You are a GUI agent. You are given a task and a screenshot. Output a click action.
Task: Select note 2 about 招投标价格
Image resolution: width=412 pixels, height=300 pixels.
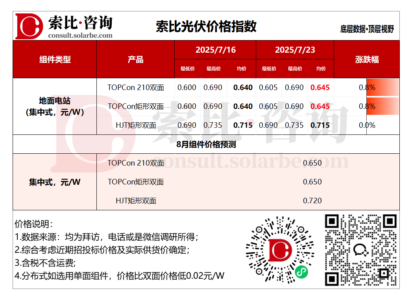(102, 250)
